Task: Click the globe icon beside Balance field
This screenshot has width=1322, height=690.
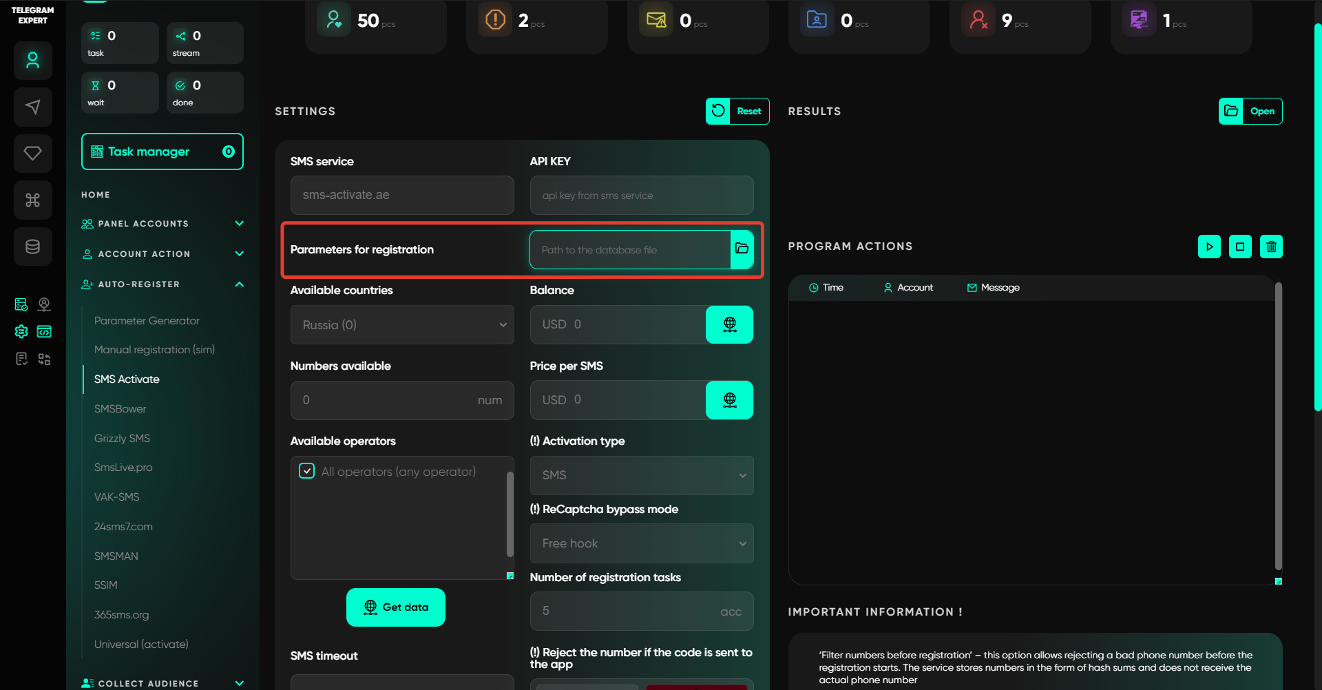Action: pos(729,324)
